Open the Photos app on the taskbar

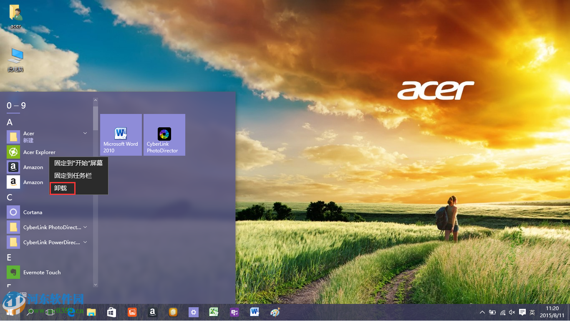[132, 312]
